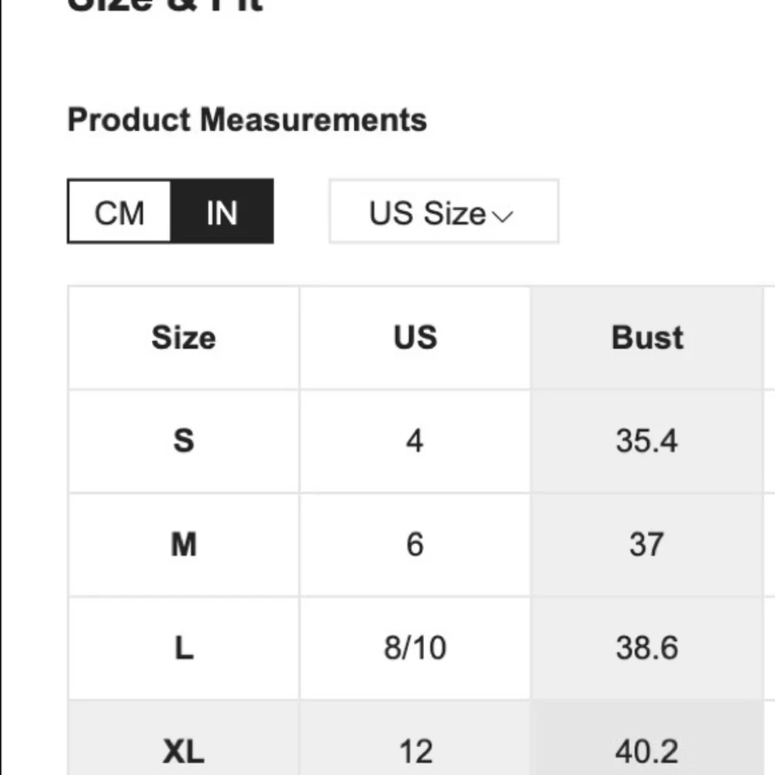775x775 pixels.
Task: Switch measurements to CM
Action: 119,212
